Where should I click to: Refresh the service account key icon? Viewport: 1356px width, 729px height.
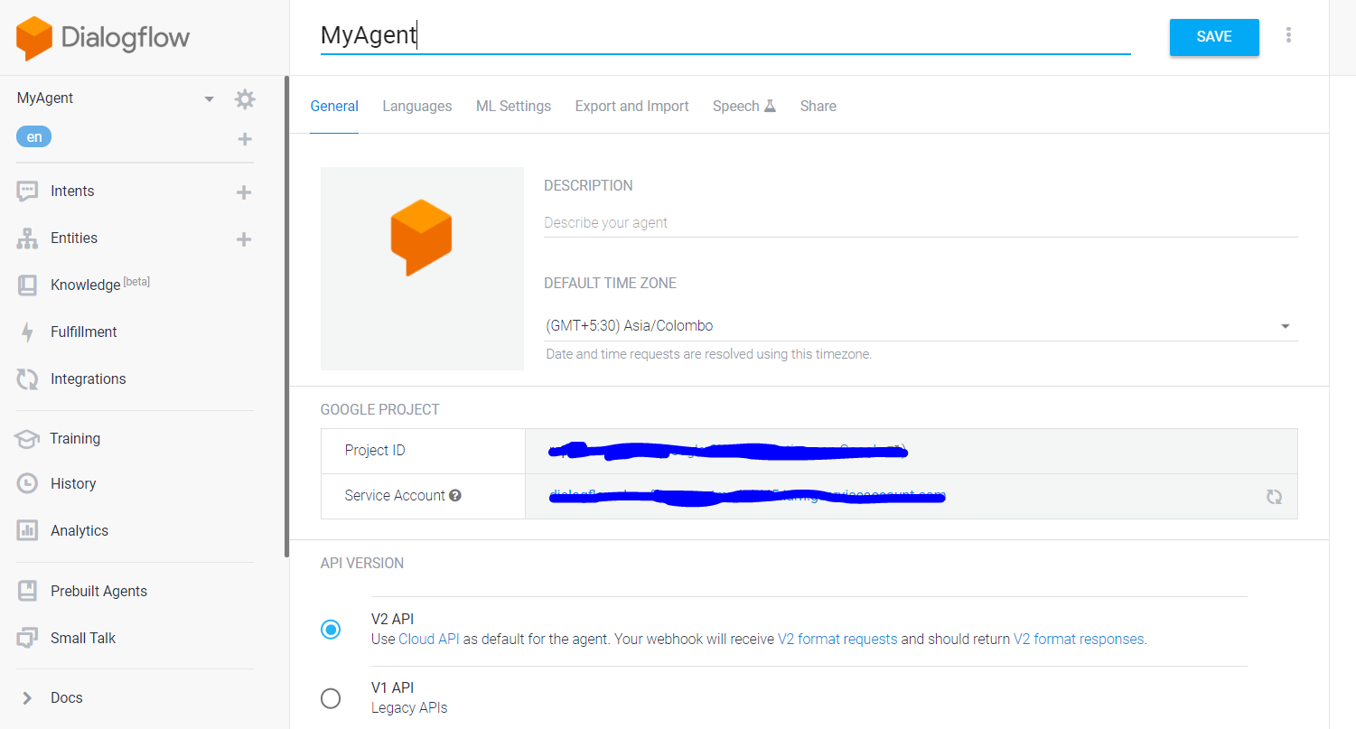pyautogui.click(x=1274, y=496)
